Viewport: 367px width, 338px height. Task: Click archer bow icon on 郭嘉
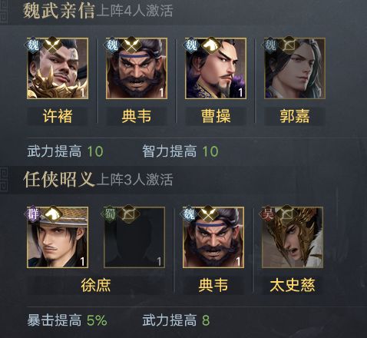coord(289,44)
